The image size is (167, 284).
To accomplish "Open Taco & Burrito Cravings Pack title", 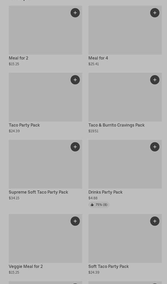I will point(116,125).
